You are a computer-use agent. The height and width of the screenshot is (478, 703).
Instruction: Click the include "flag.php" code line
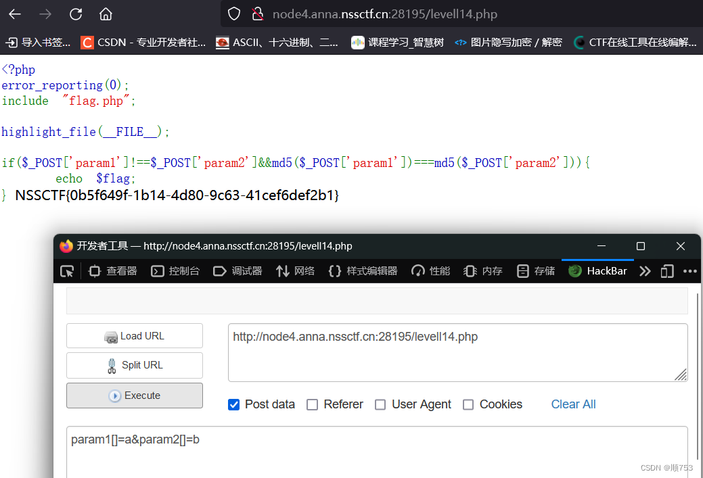pos(68,101)
